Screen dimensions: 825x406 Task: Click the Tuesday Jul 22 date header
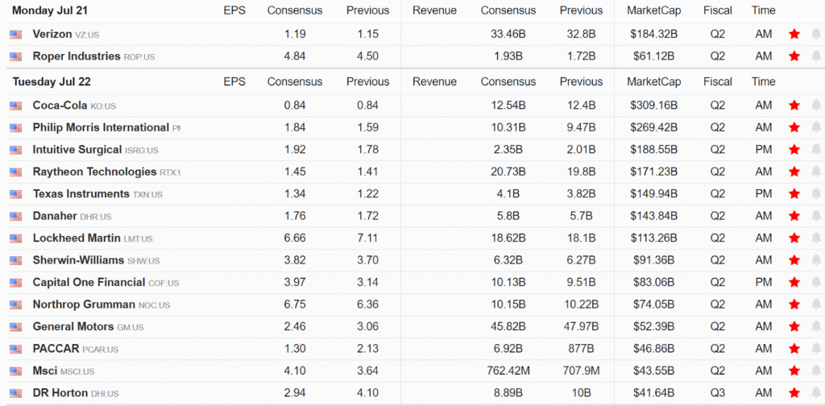coord(52,81)
